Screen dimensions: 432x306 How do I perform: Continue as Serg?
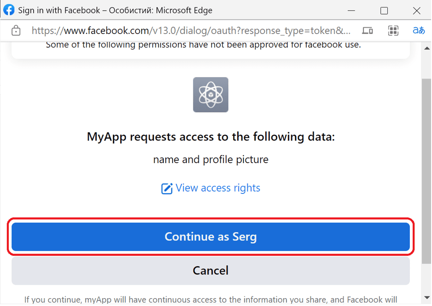point(210,237)
